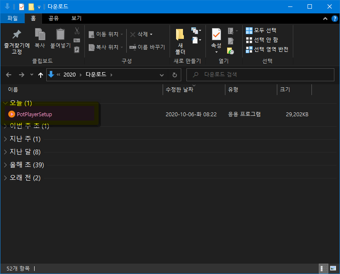Go up one folder level
This screenshot has width=340, height=274.
(x=41, y=75)
